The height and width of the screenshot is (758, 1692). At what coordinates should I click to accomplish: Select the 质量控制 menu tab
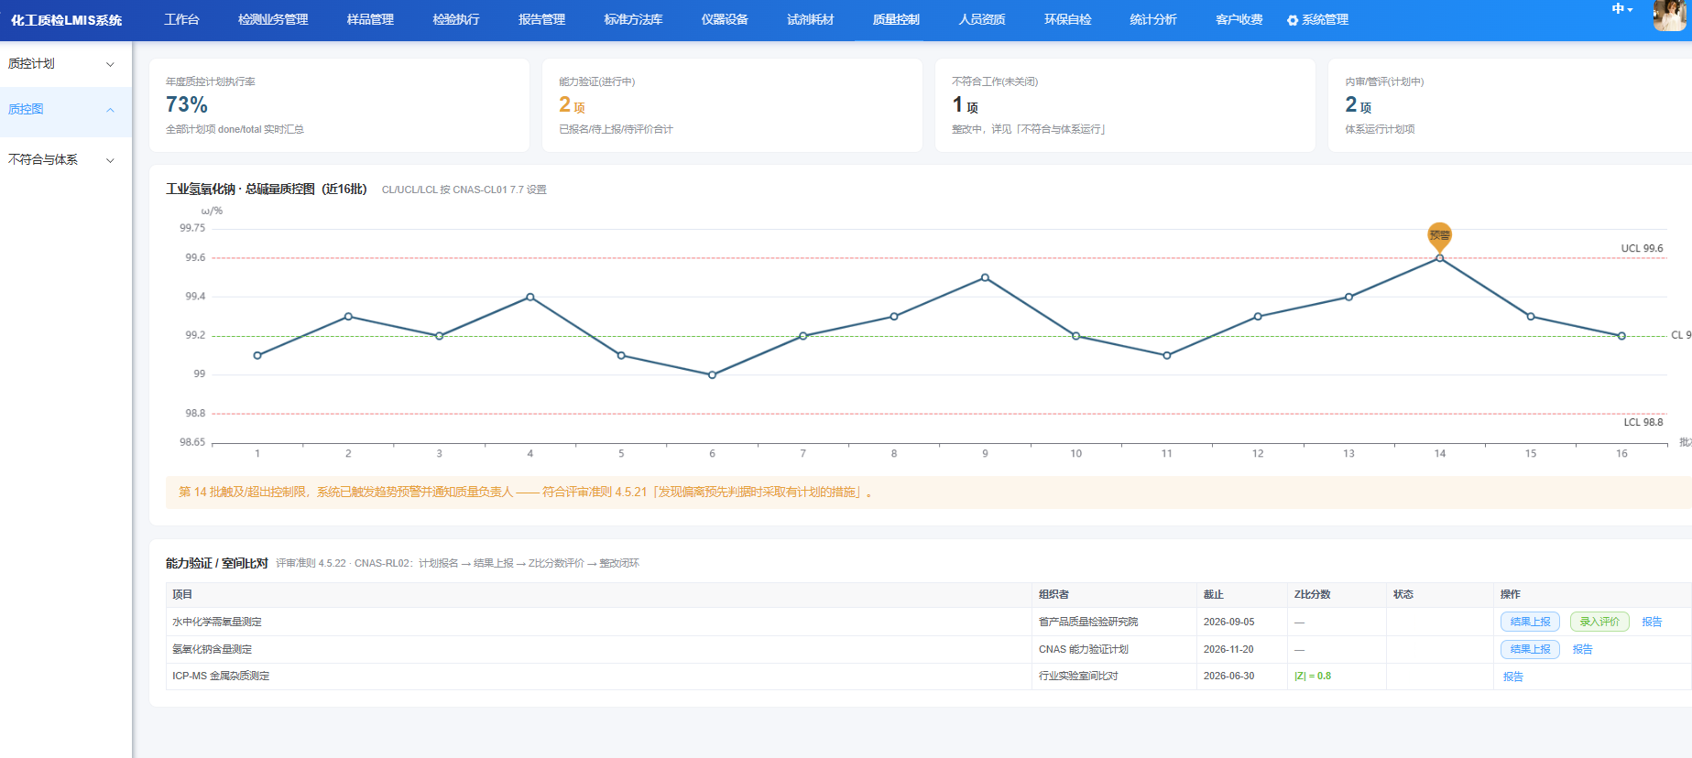[896, 19]
